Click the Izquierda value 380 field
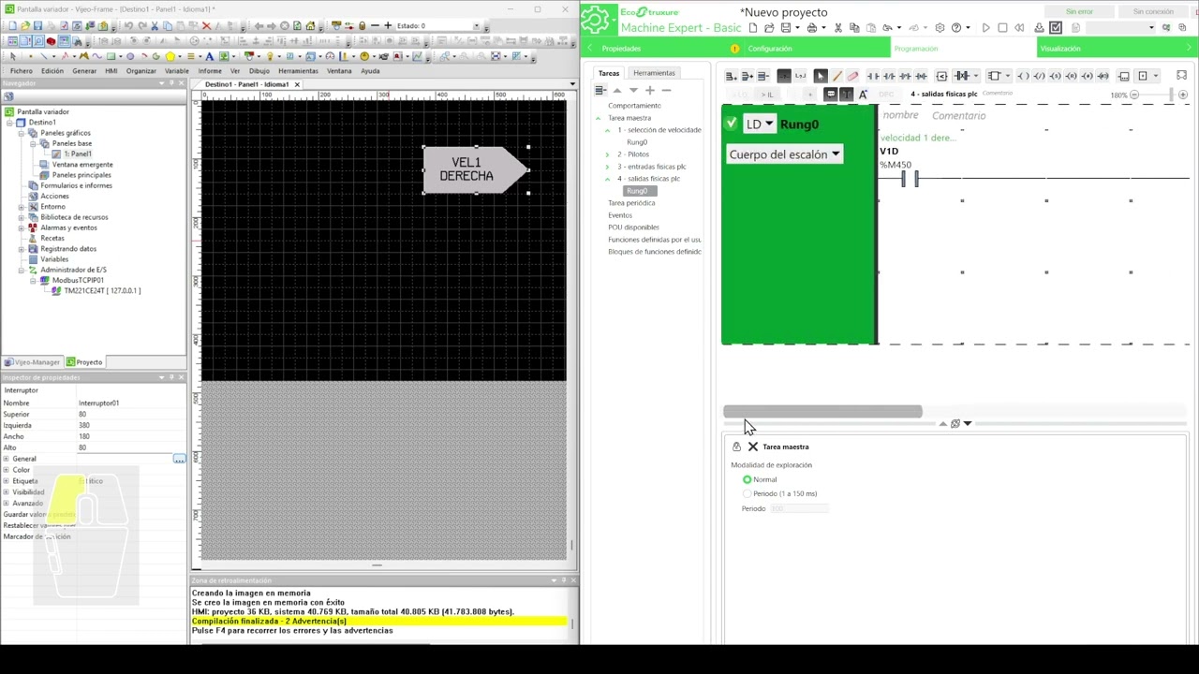1199x674 pixels. click(x=131, y=426)
